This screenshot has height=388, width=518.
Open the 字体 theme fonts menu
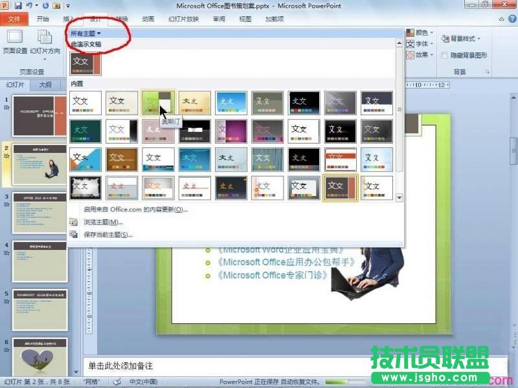tap(420, 43)
